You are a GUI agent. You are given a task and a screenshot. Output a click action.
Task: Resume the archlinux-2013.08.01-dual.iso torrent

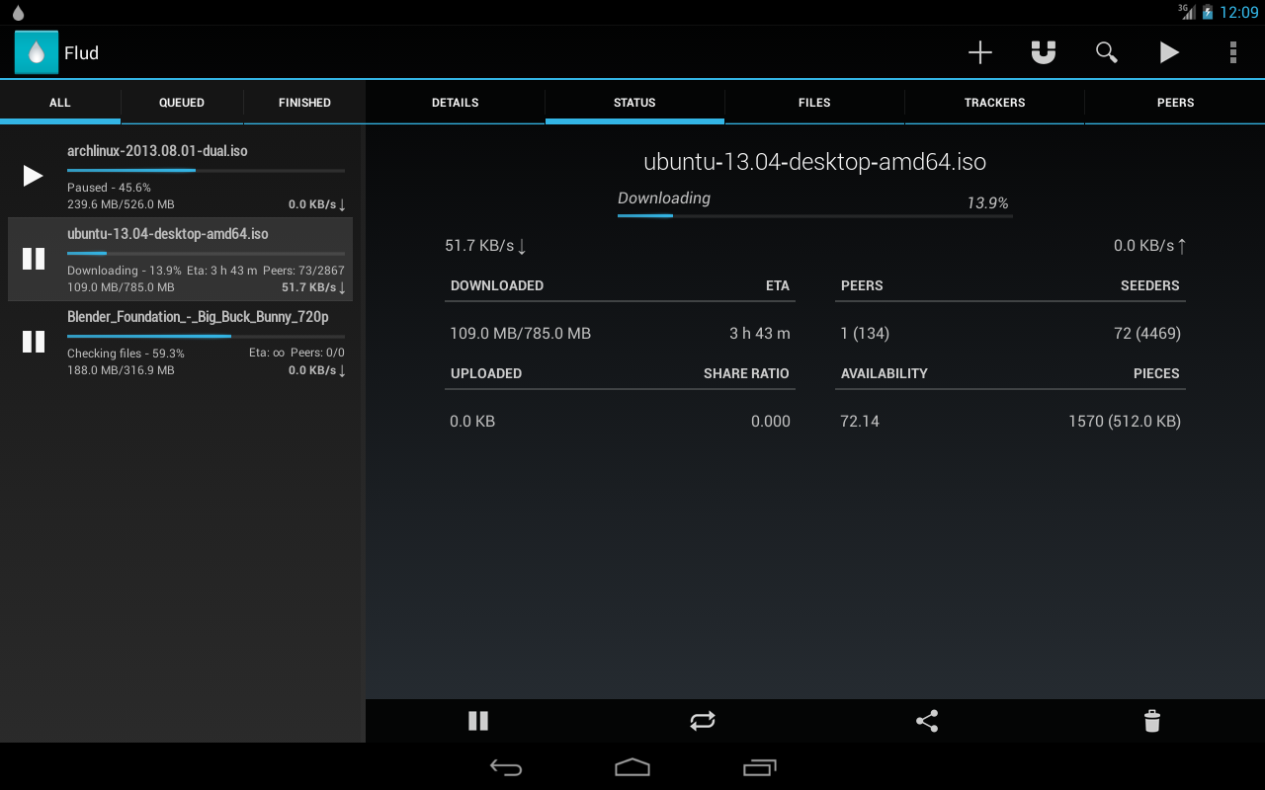point(34,176)
